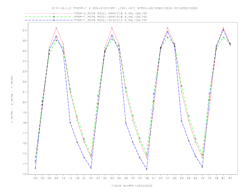The width and height of the screenshot is (251, 194).
Task: Click y-axis tick value 16
Action: click(24, 143)
